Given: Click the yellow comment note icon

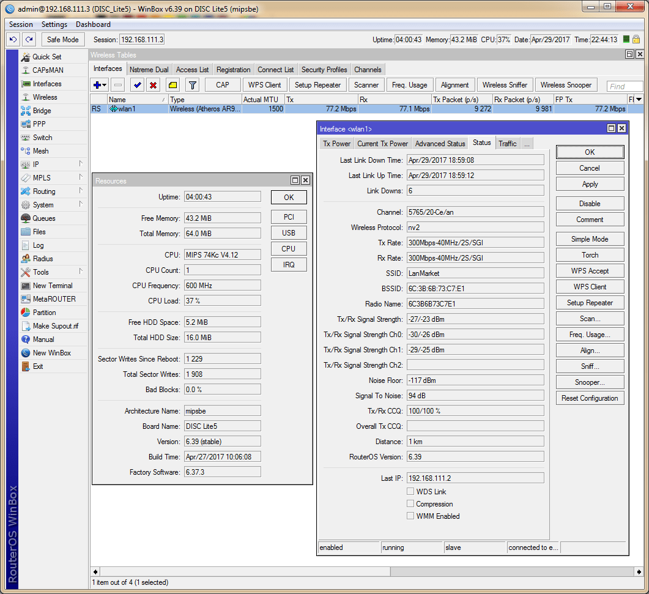Looking at the screenshot, I should pos(172,85).
